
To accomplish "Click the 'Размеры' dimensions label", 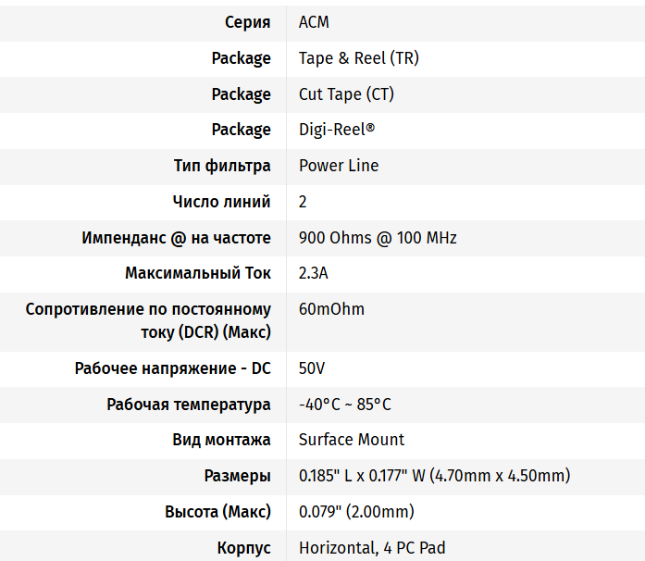I will pos(237,476).
